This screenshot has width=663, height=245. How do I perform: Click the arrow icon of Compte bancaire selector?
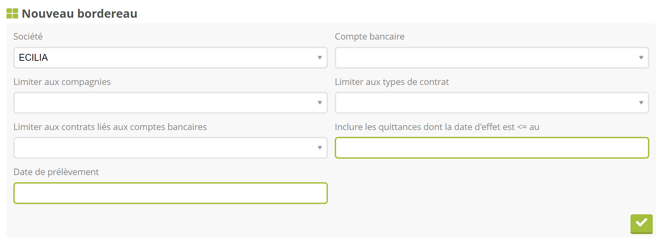pyautogui.click(x=641, y=58)
